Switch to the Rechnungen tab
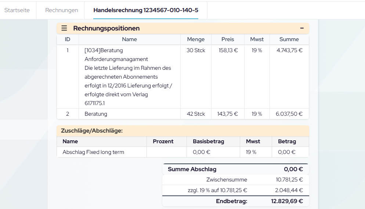 [x=62, y=10]
